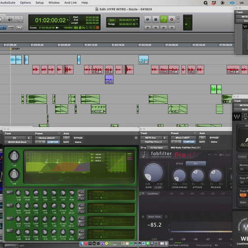The height and width of the screenshot is (248, 248).
Task: Open the Avid Link menu
Action: pos(70,3)
